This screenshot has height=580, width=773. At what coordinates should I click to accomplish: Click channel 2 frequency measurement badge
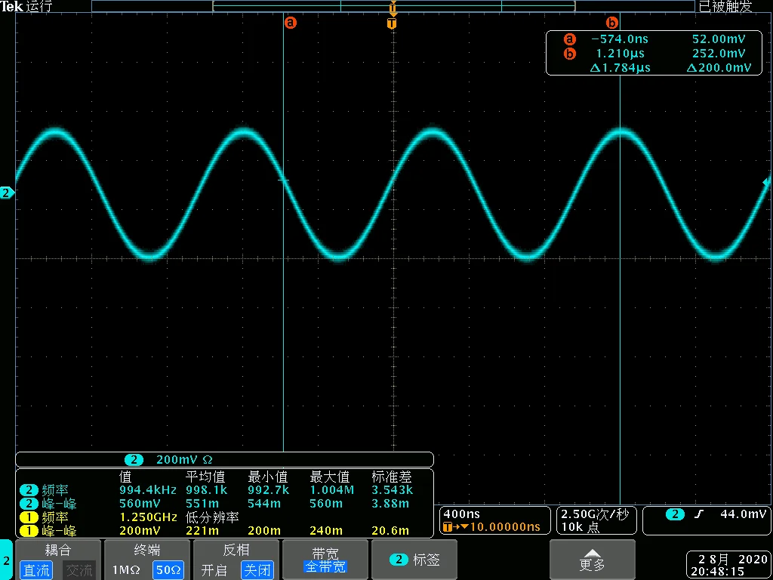point(28,489)
